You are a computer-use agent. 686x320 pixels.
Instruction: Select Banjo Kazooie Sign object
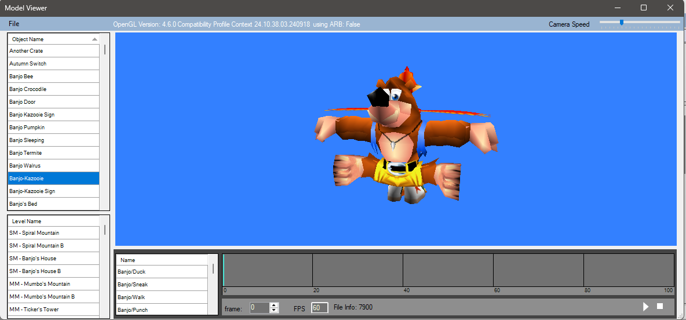53,114
